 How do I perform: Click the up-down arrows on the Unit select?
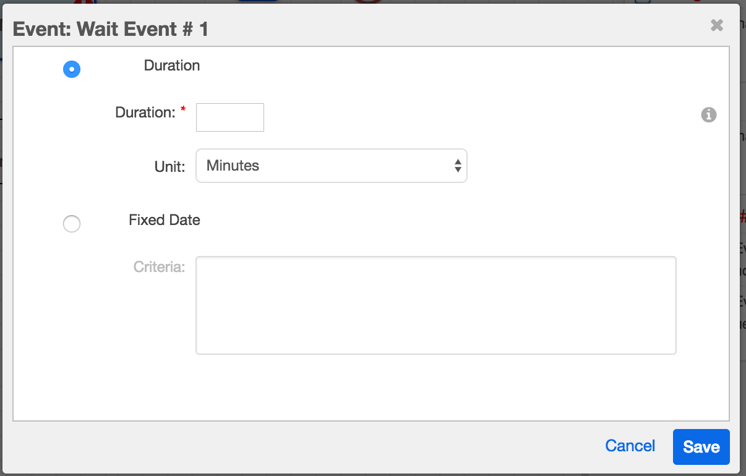pyautogui.click(x=458, y=166)
